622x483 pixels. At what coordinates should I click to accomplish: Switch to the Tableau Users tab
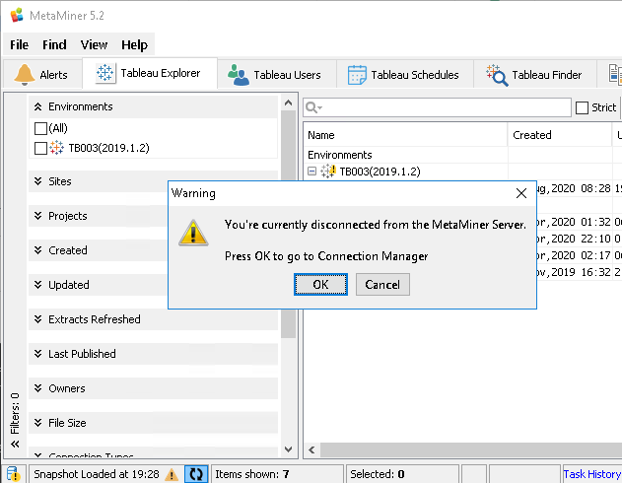pos(277,75)
